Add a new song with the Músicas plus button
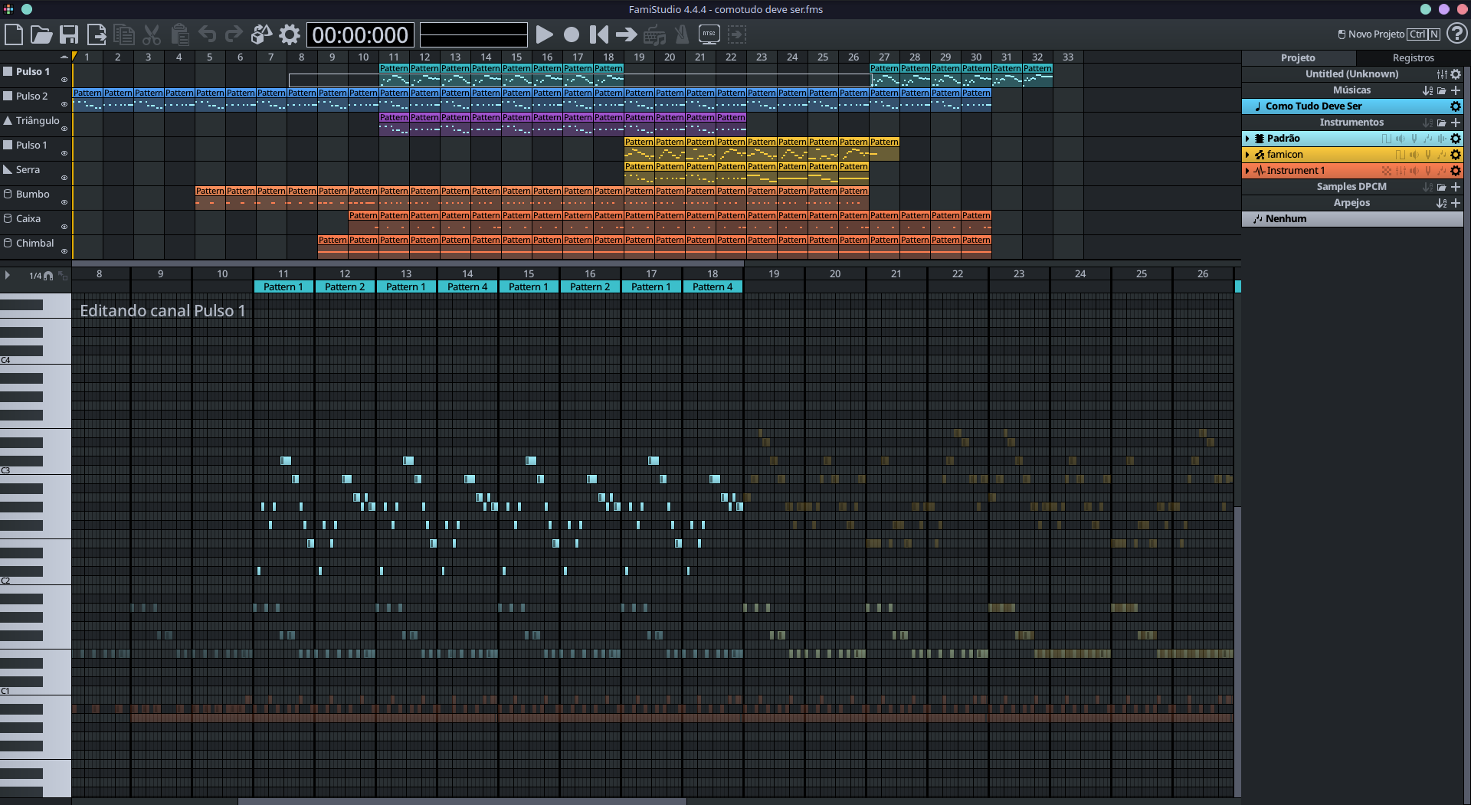Viewport: 1471px width, 805px height. tap(1456, 90)
